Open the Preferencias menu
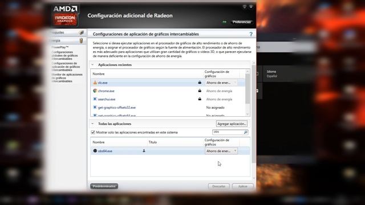Image resolution: width=365 pixels, height=205 pixels. [x=242, y=22]
